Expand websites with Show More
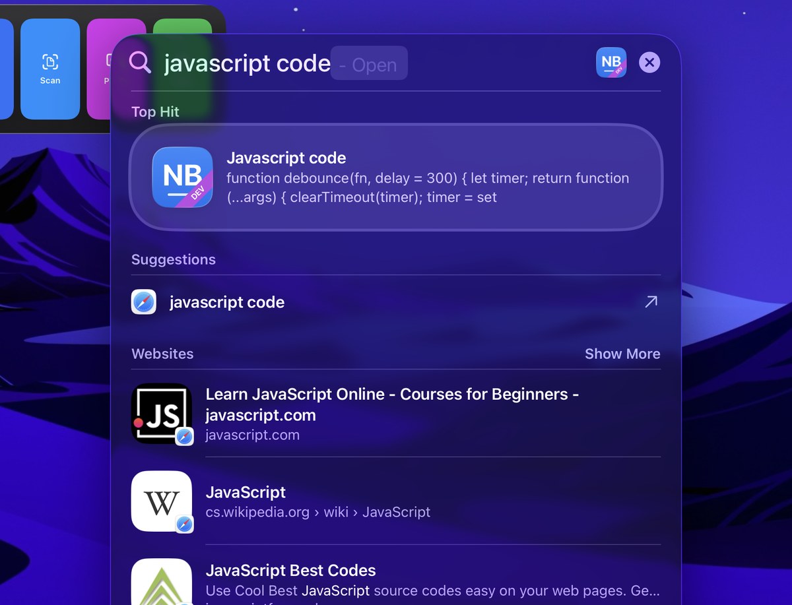Image resolution: width=792 pixels, height=605 pixels. 622,354
